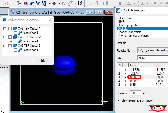
Task: Click Help in Volumetric Selection dialog
Action: pos(43,60)
